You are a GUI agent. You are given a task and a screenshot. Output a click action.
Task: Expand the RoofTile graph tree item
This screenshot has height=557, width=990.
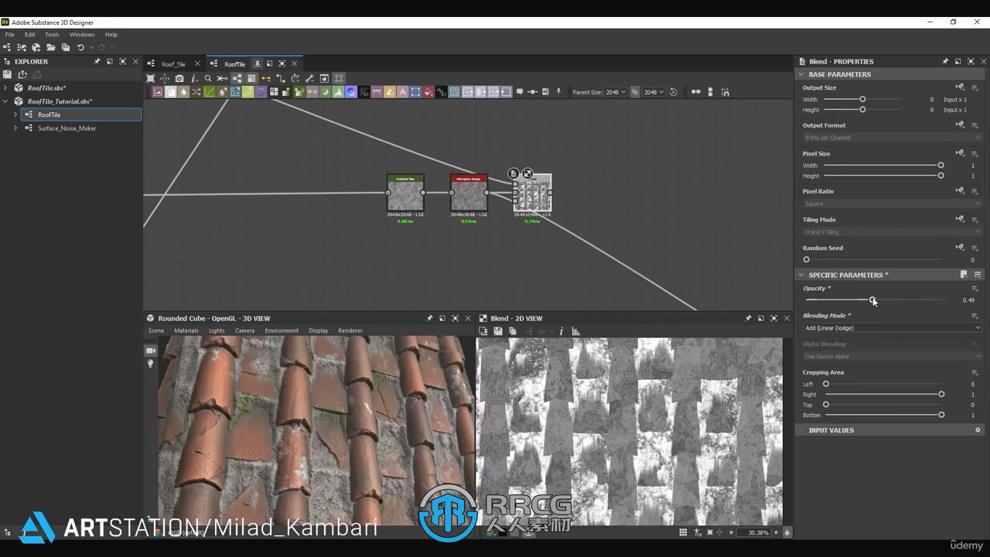click(15, 114)
